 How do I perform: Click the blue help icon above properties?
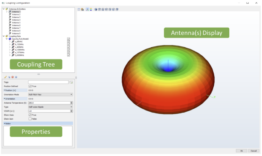click(x=16, y=77)
